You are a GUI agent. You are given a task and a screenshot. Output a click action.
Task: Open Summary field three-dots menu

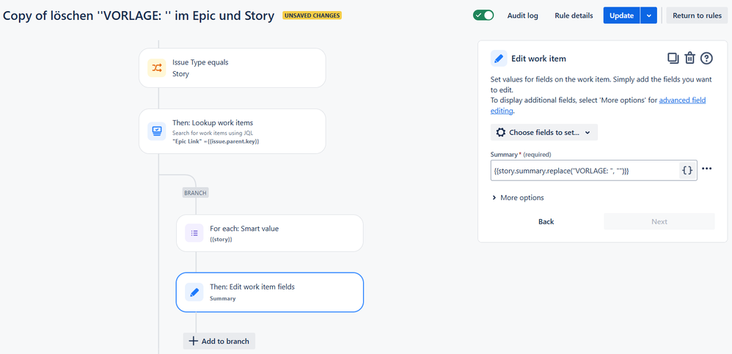click(707, 169)
